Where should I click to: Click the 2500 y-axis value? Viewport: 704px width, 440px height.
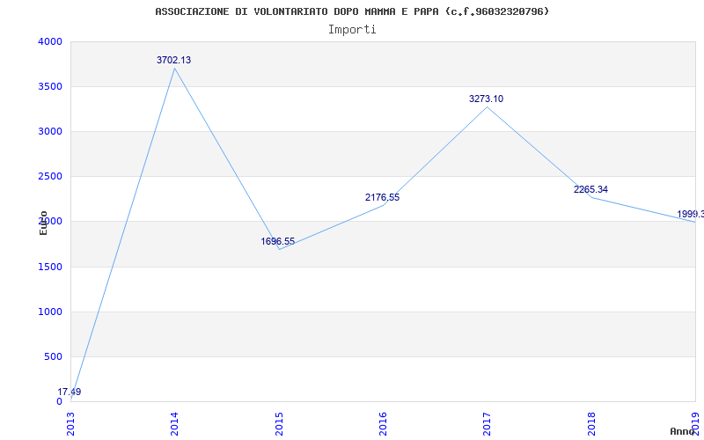point(50,177)
